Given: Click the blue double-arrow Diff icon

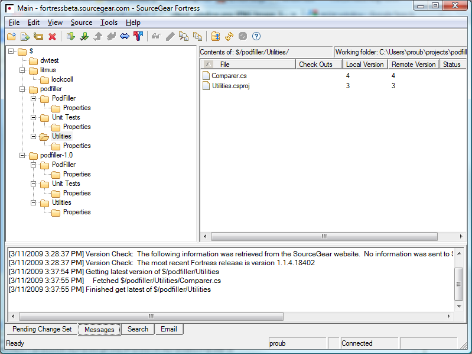Looking at the screenshot, I should (124, 37).
